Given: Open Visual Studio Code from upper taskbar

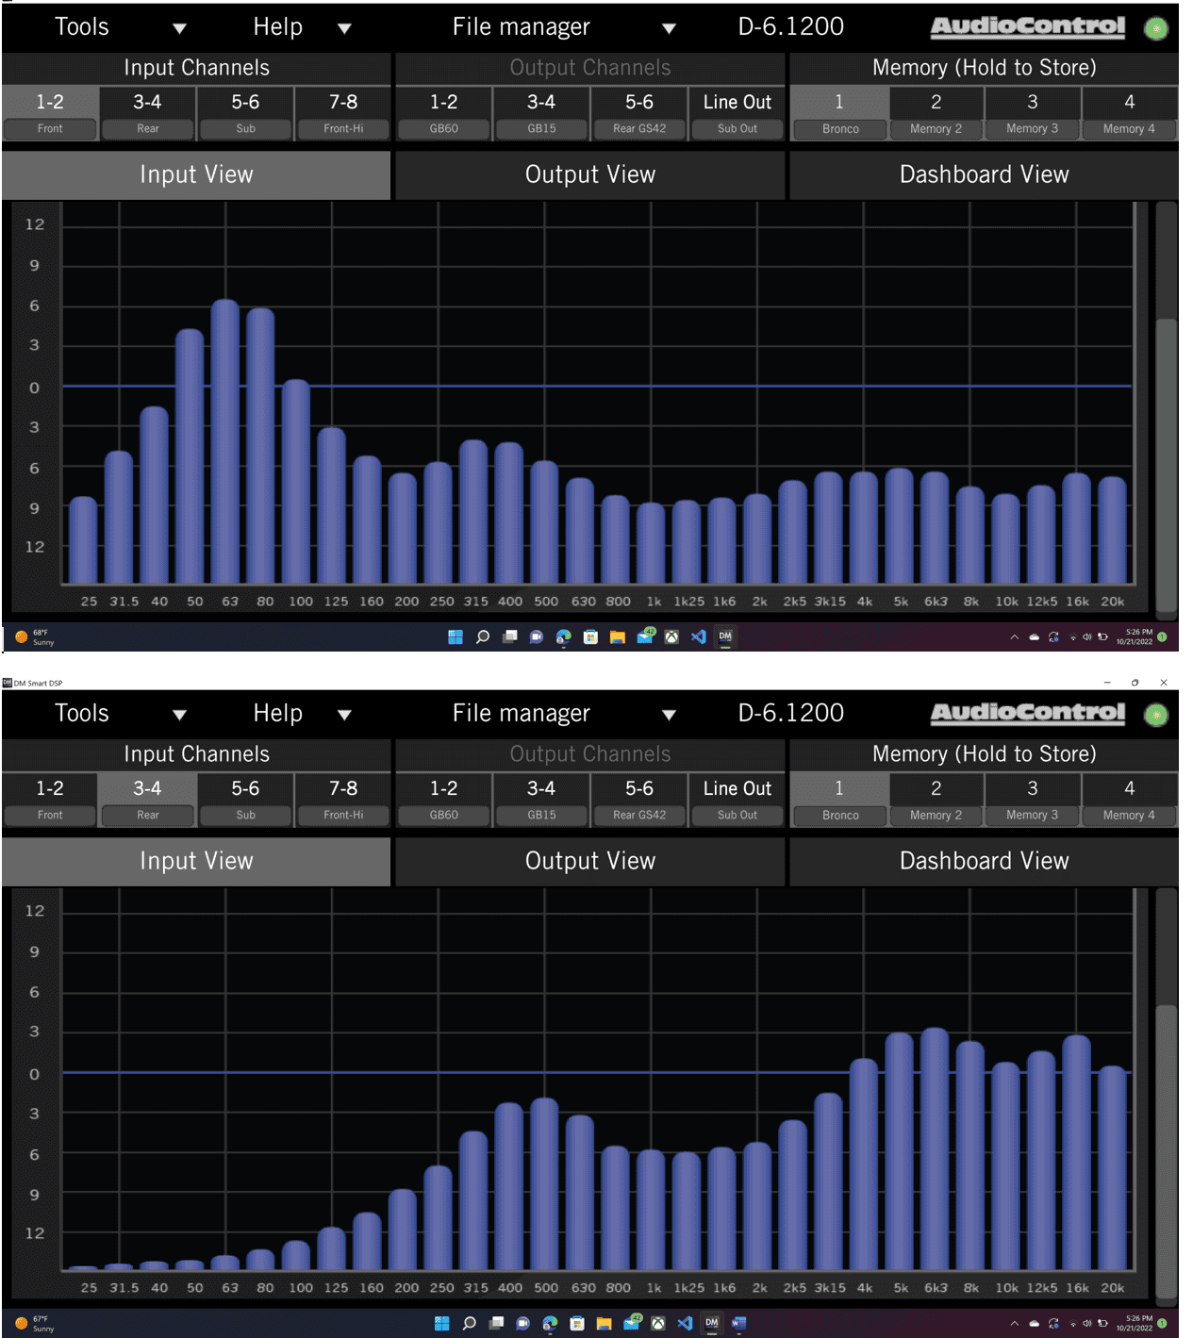Looking at the screenshot, I should (699, 637).
